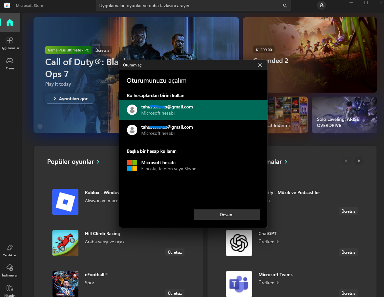Open Solo Leveling: ARISE OVERDRIVE tile

344,115
